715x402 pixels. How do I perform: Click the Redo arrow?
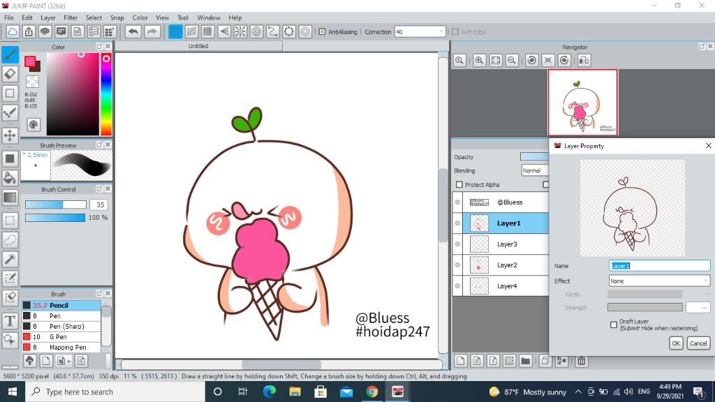point(152,31)
